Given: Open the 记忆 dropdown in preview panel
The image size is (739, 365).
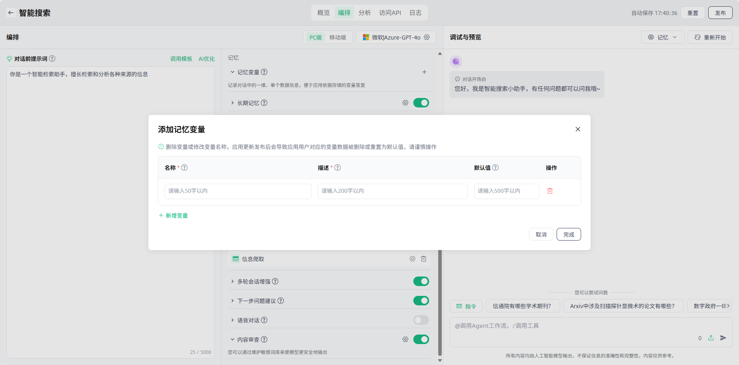Looking at the screenshot, I should pyautogui.click(x=662, y=37).
